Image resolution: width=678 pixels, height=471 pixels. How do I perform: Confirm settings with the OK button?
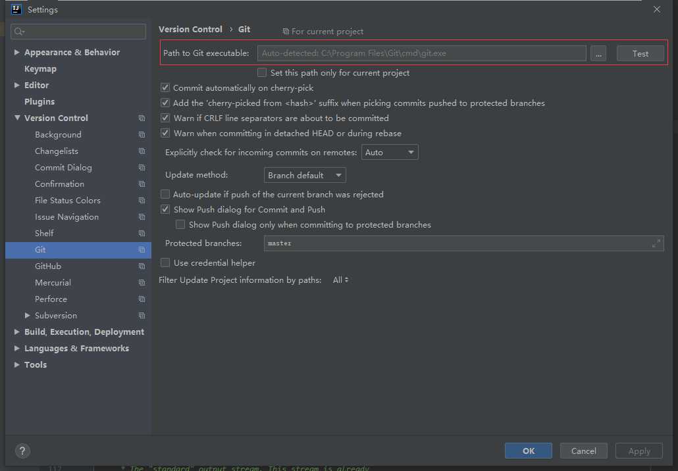[x=529, y=451]
